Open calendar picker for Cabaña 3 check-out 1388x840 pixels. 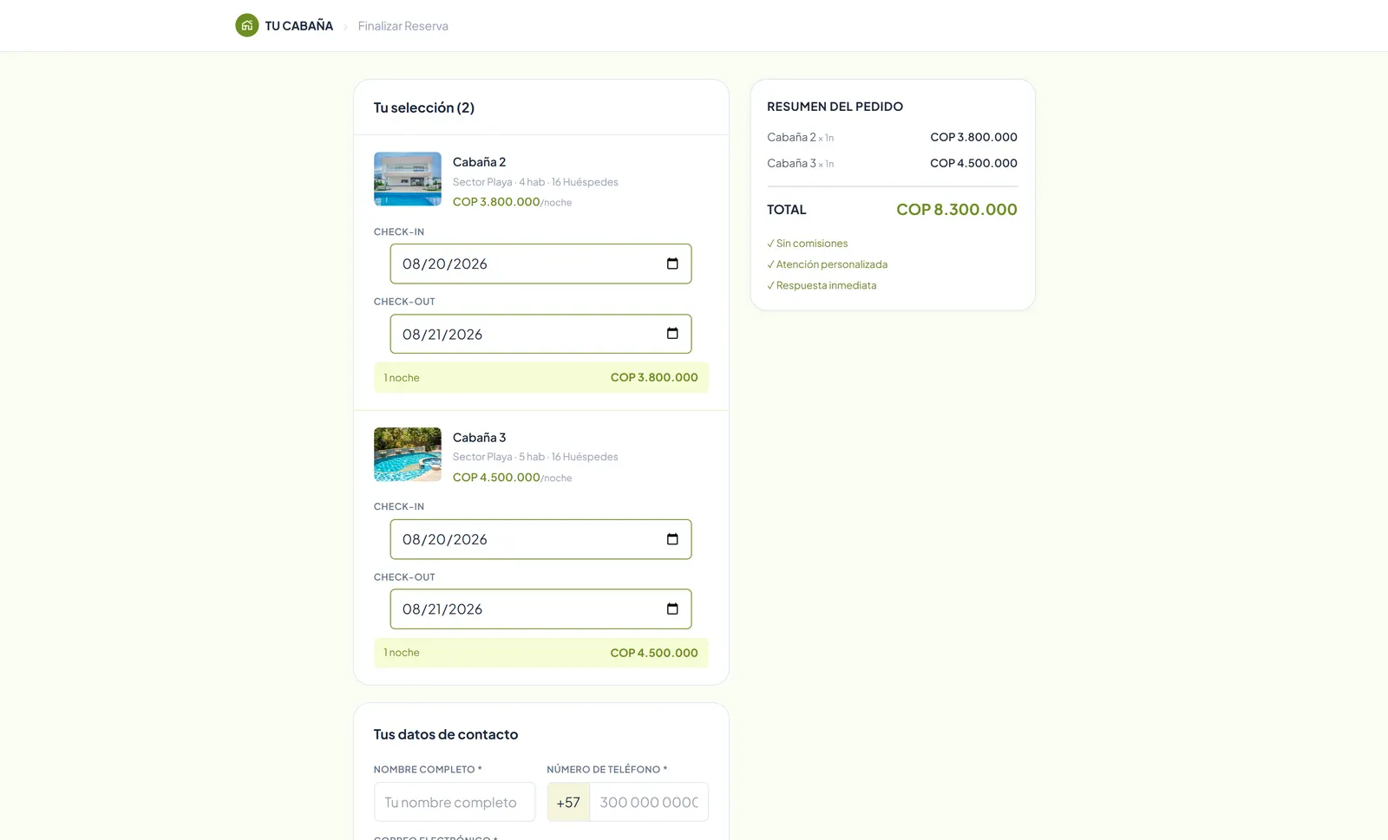672,609
